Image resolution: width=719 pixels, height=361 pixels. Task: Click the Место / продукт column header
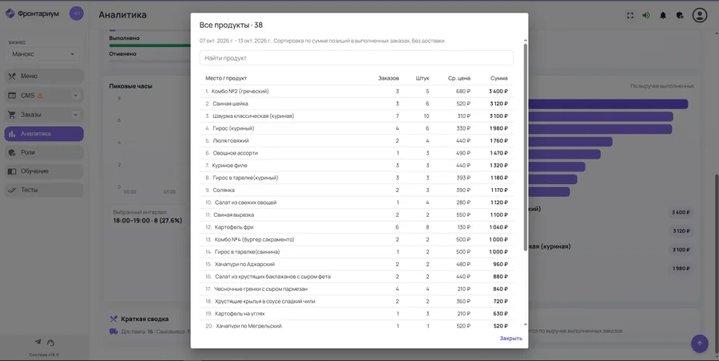[226, 78]
